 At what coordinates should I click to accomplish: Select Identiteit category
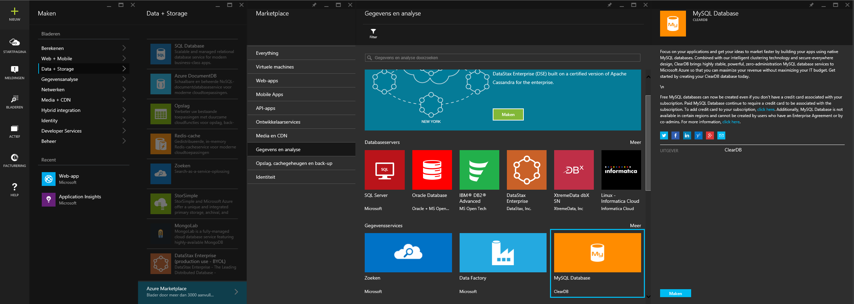coord(302,177)
